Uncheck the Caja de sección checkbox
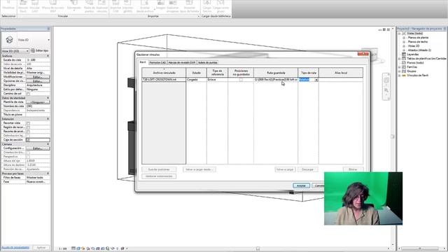The width and height of the screenshot is (448, 252). point(28,140)
